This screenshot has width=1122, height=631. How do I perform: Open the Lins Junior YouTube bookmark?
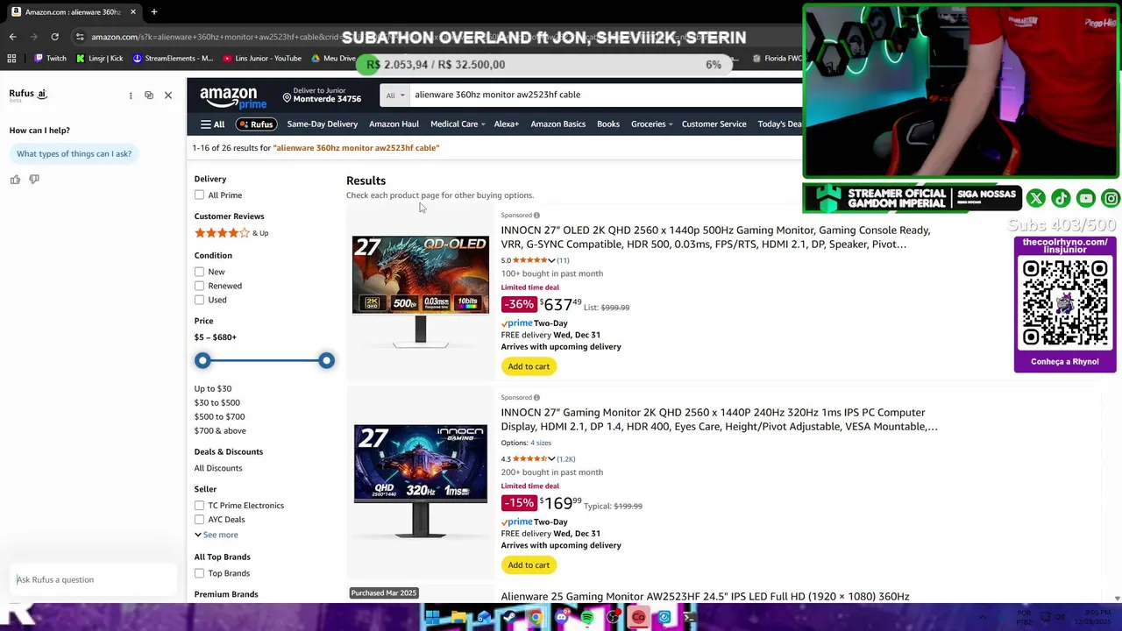[262, 59]
